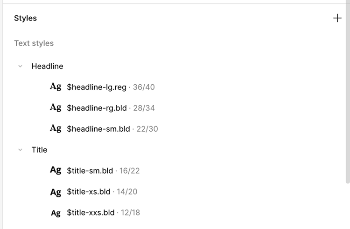Viewport: 350px width, 229px height.
Task: Select the $headline-lg.reg text style
Action: point(97,87)
